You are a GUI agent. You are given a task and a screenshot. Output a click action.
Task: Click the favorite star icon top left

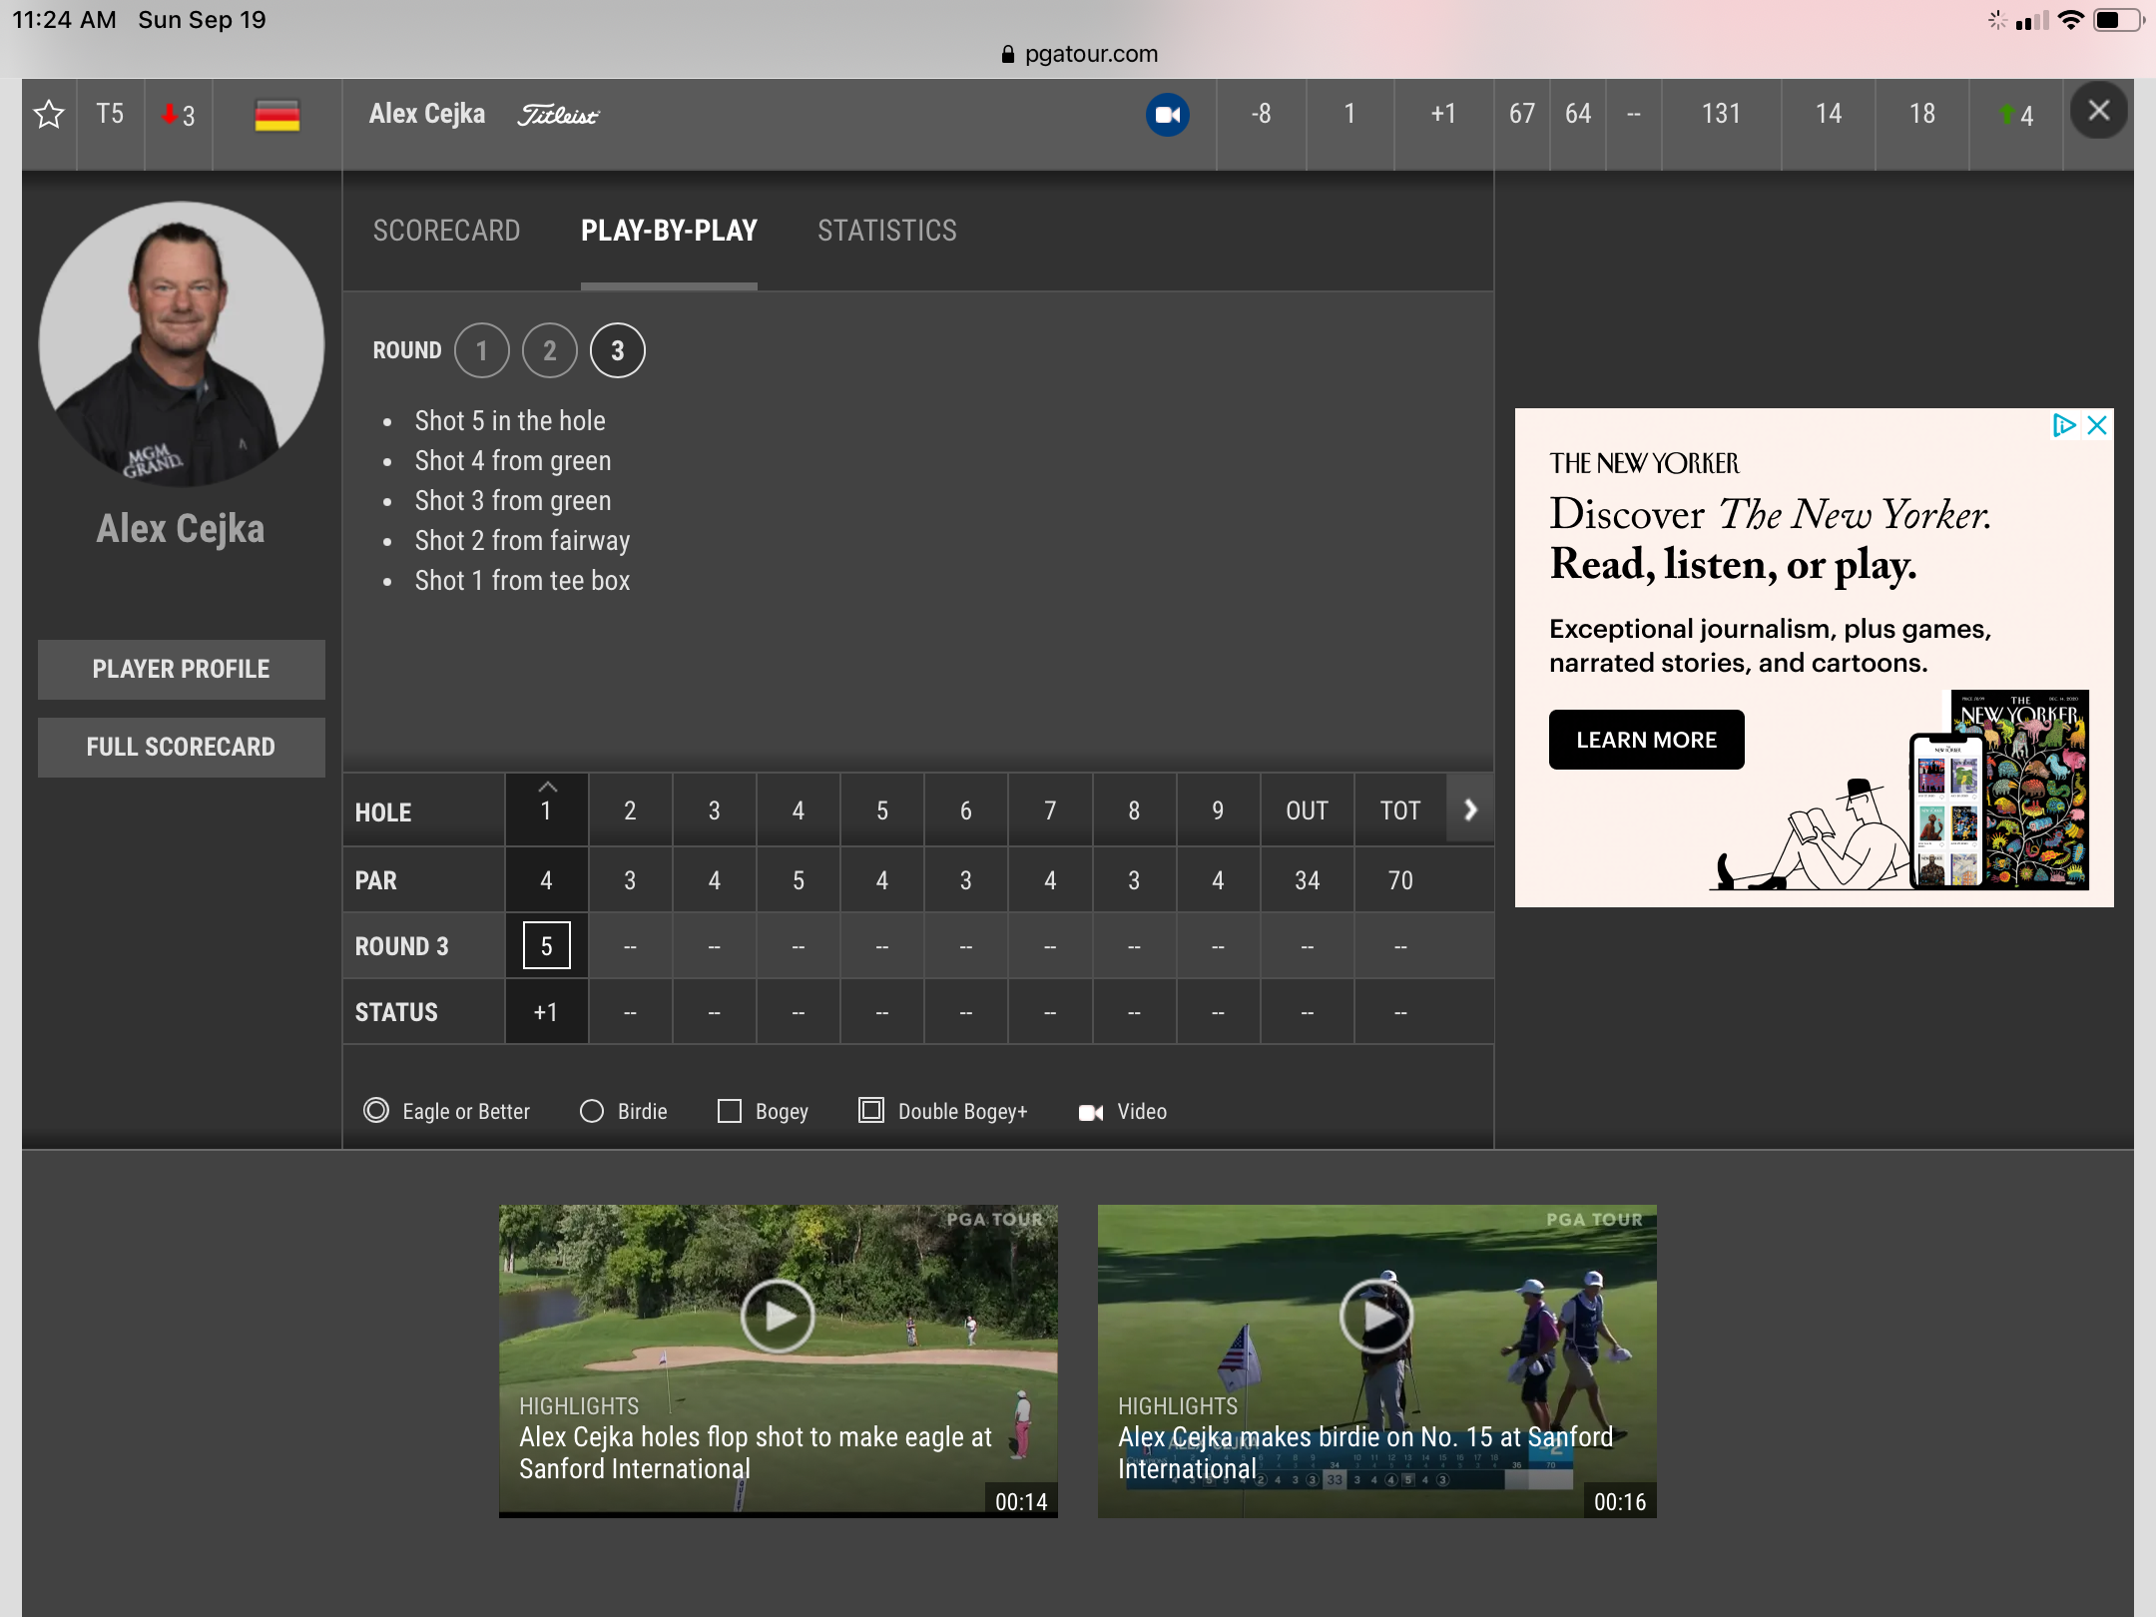48,112
